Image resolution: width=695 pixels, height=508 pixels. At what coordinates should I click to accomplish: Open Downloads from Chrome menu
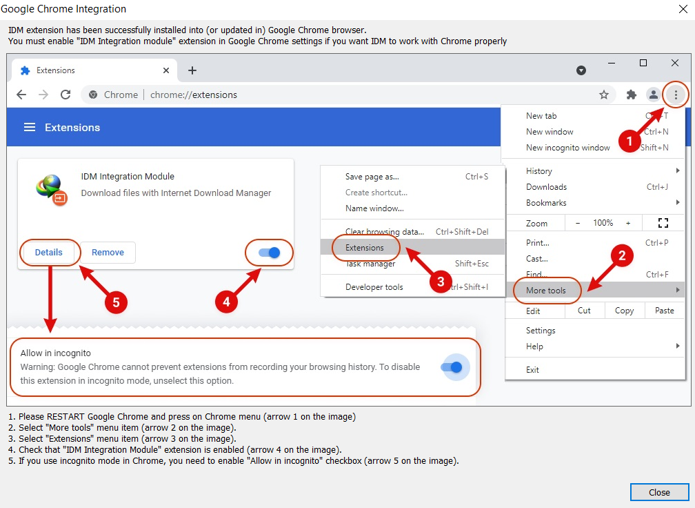coord(595,187)
